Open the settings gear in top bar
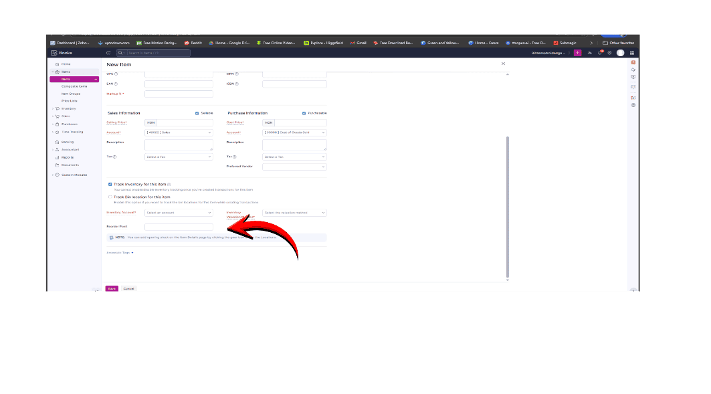Image resolution: width=711 pixels, height=394 pixels. pos(609,53)
